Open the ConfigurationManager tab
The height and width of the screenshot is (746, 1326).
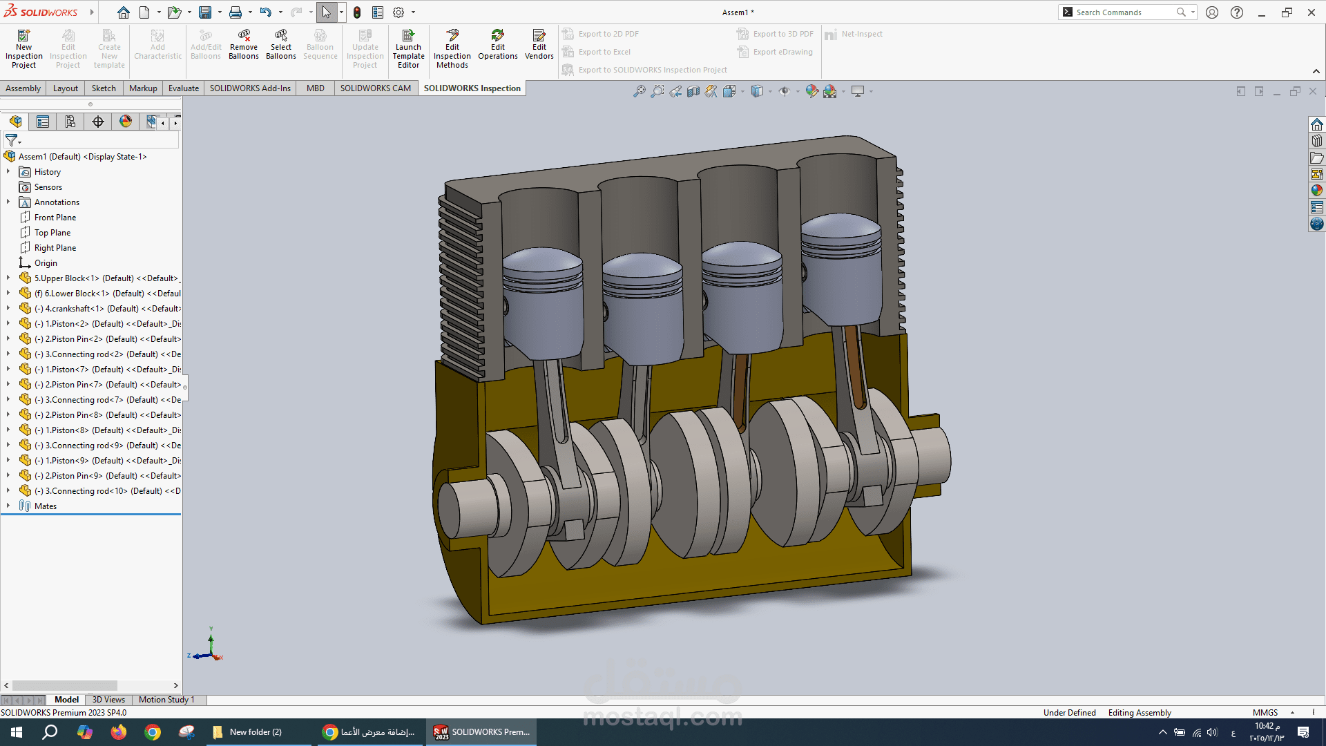tap(70, 122)
